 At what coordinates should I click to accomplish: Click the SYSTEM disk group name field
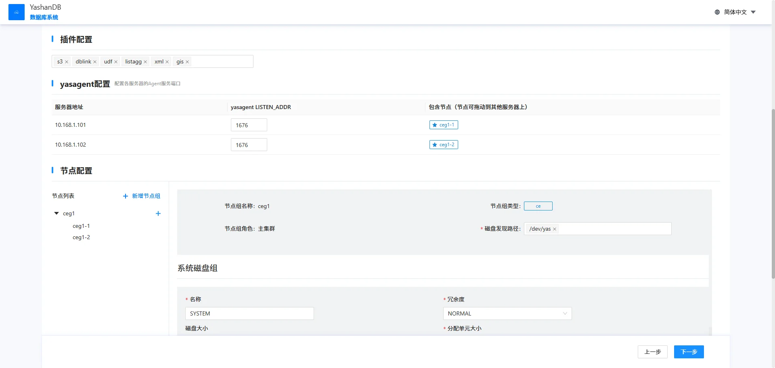pos(249,313)
